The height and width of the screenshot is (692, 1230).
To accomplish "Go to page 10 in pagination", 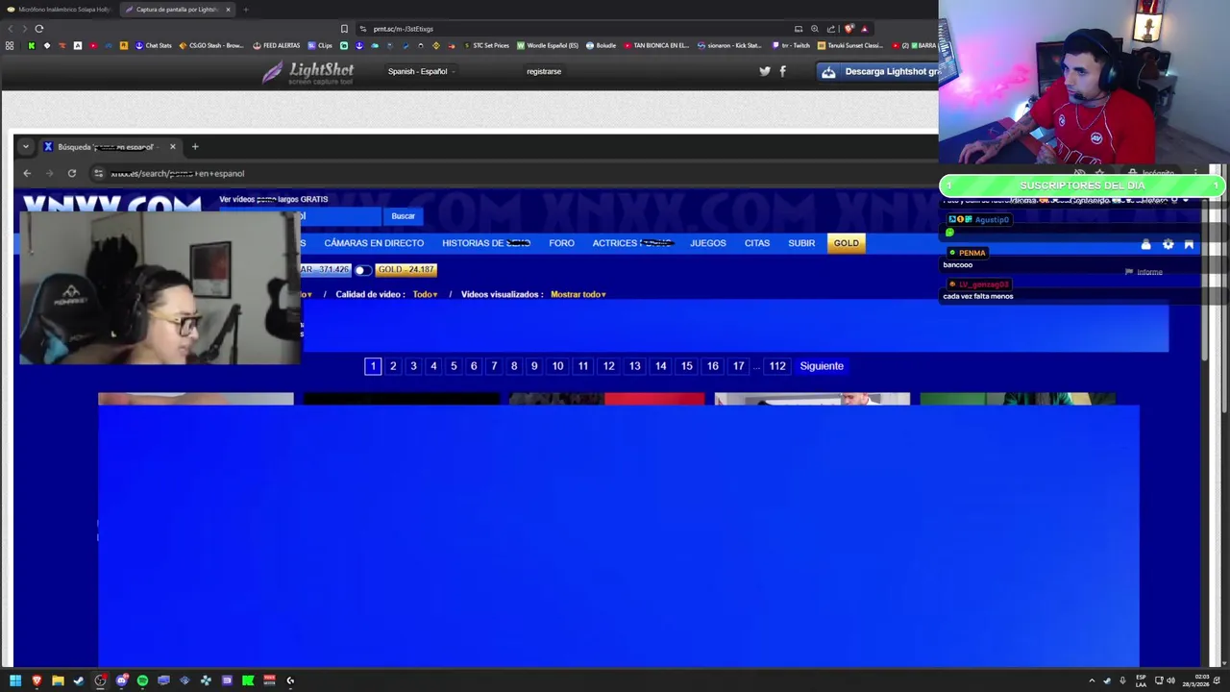I will pyautogui.click(x=557, y=366).
